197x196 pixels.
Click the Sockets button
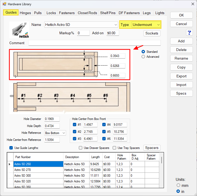[x=152, y=33]
